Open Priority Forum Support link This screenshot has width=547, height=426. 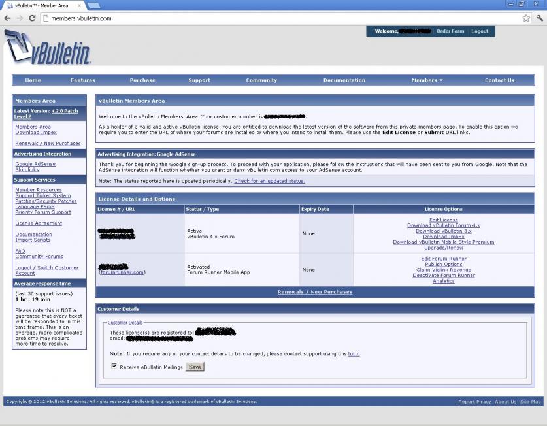pos(43,212)
